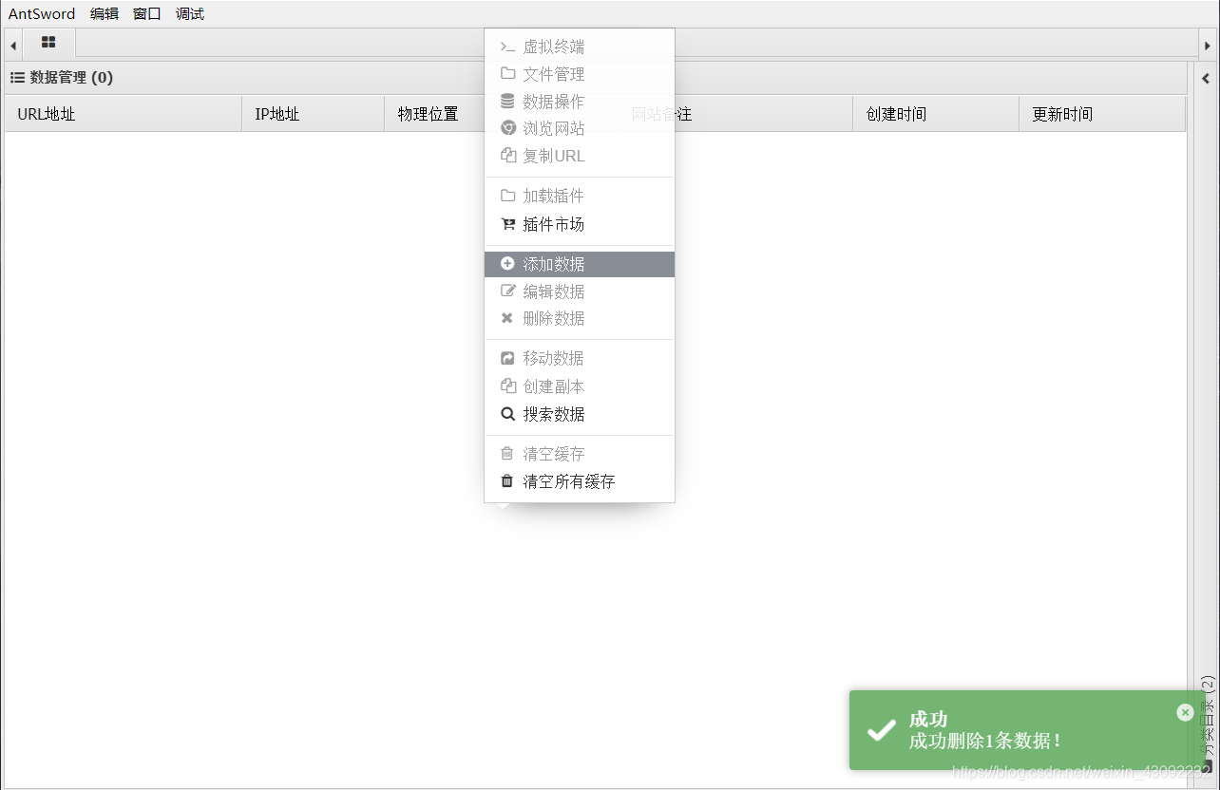Open 插件市场 from context menu
The width and height of the screenshot is (1220, 790).
pos(580,225)
